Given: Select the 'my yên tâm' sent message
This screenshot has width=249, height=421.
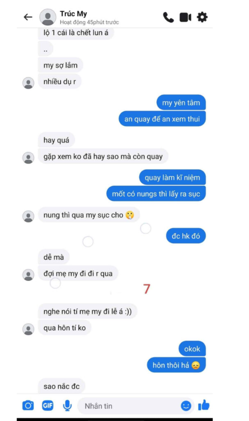Looking at the screenshot, I should (181, 103).
